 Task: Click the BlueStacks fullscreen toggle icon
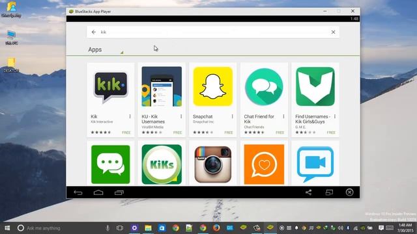pos(329,192)
